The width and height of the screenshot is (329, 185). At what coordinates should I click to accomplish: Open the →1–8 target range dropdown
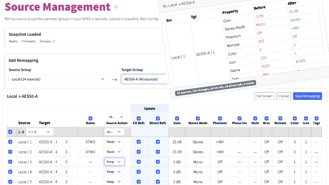tap(39, 132)
